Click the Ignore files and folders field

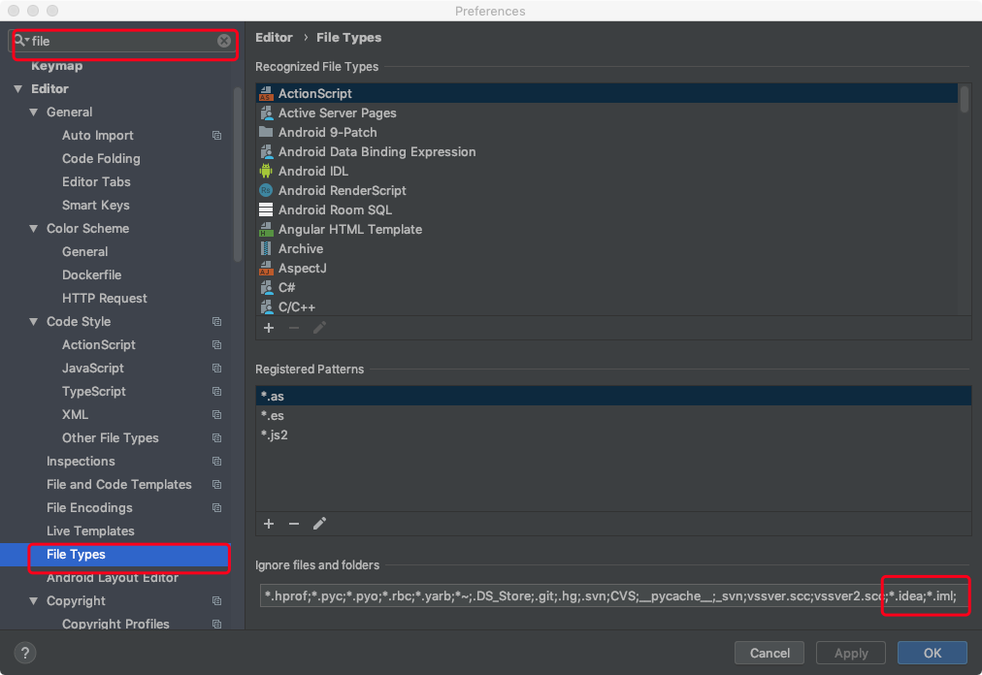613,595
